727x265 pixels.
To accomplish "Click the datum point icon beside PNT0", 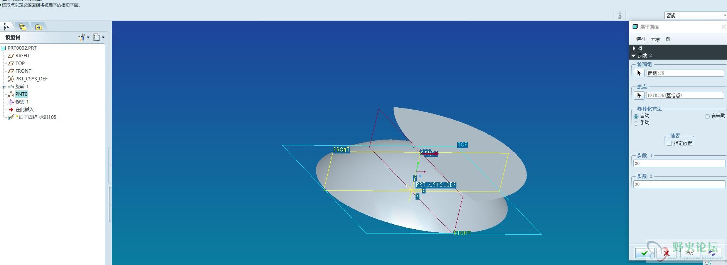I will 11,94.
